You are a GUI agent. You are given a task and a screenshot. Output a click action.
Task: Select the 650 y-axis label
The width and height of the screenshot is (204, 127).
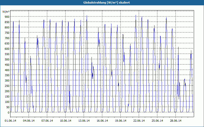[7, 43]
